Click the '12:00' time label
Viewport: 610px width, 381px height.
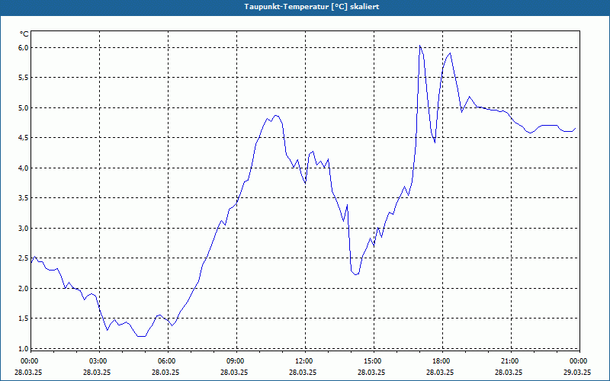pyautogui.click(x=304, y=361)
